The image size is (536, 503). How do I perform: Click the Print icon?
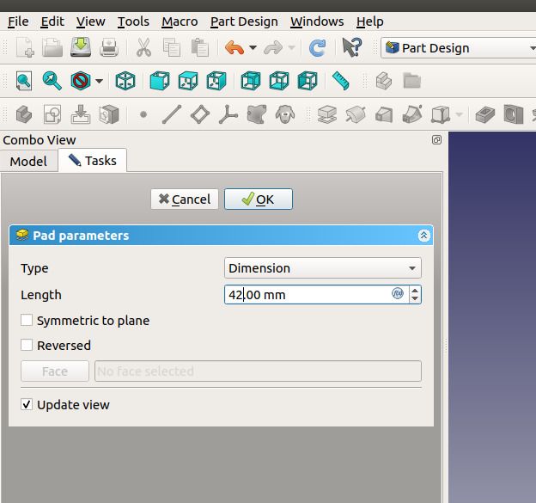coord(109,47)
